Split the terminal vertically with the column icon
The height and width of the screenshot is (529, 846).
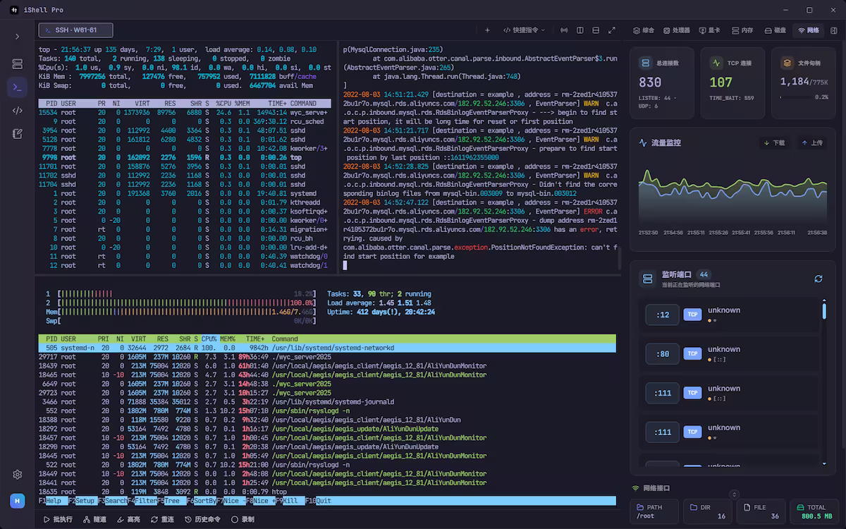(580, 30)
